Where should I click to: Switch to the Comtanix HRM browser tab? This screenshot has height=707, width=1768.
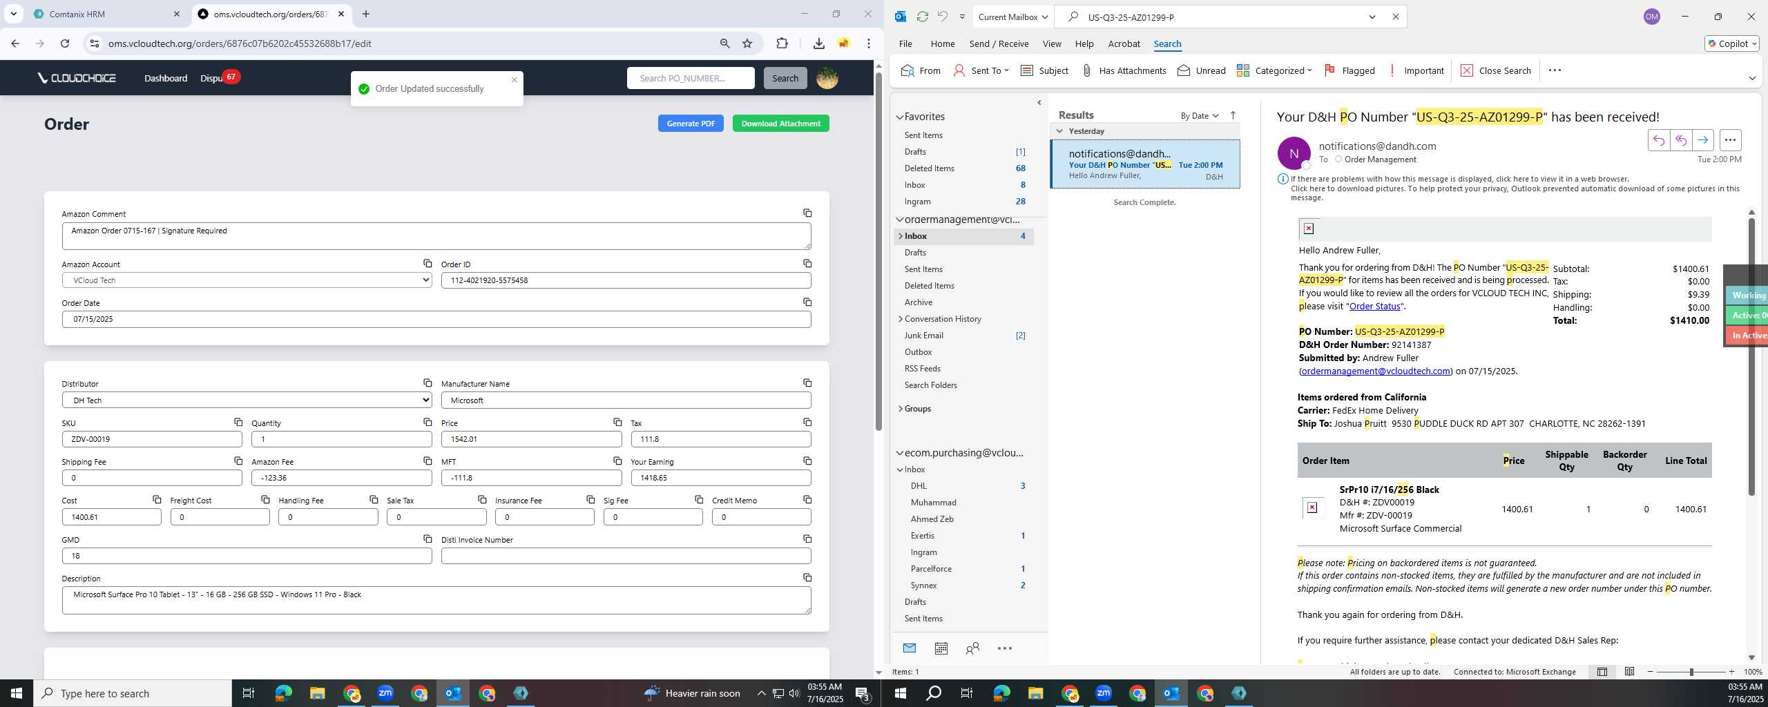(x=107, y=14)
